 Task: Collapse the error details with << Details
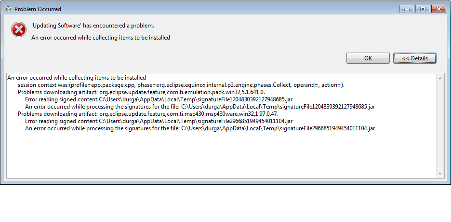click(x=414, y=58)
